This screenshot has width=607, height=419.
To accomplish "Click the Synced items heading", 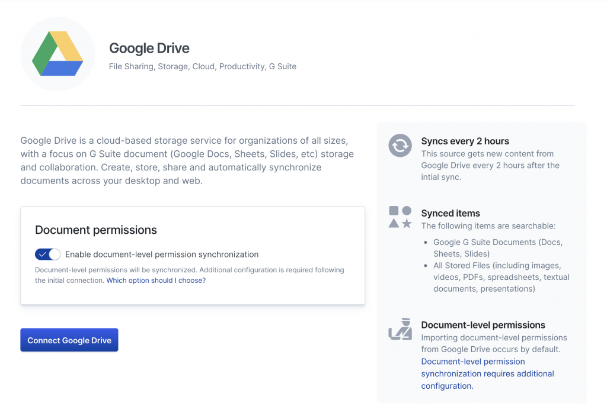I will click(451, 214).
